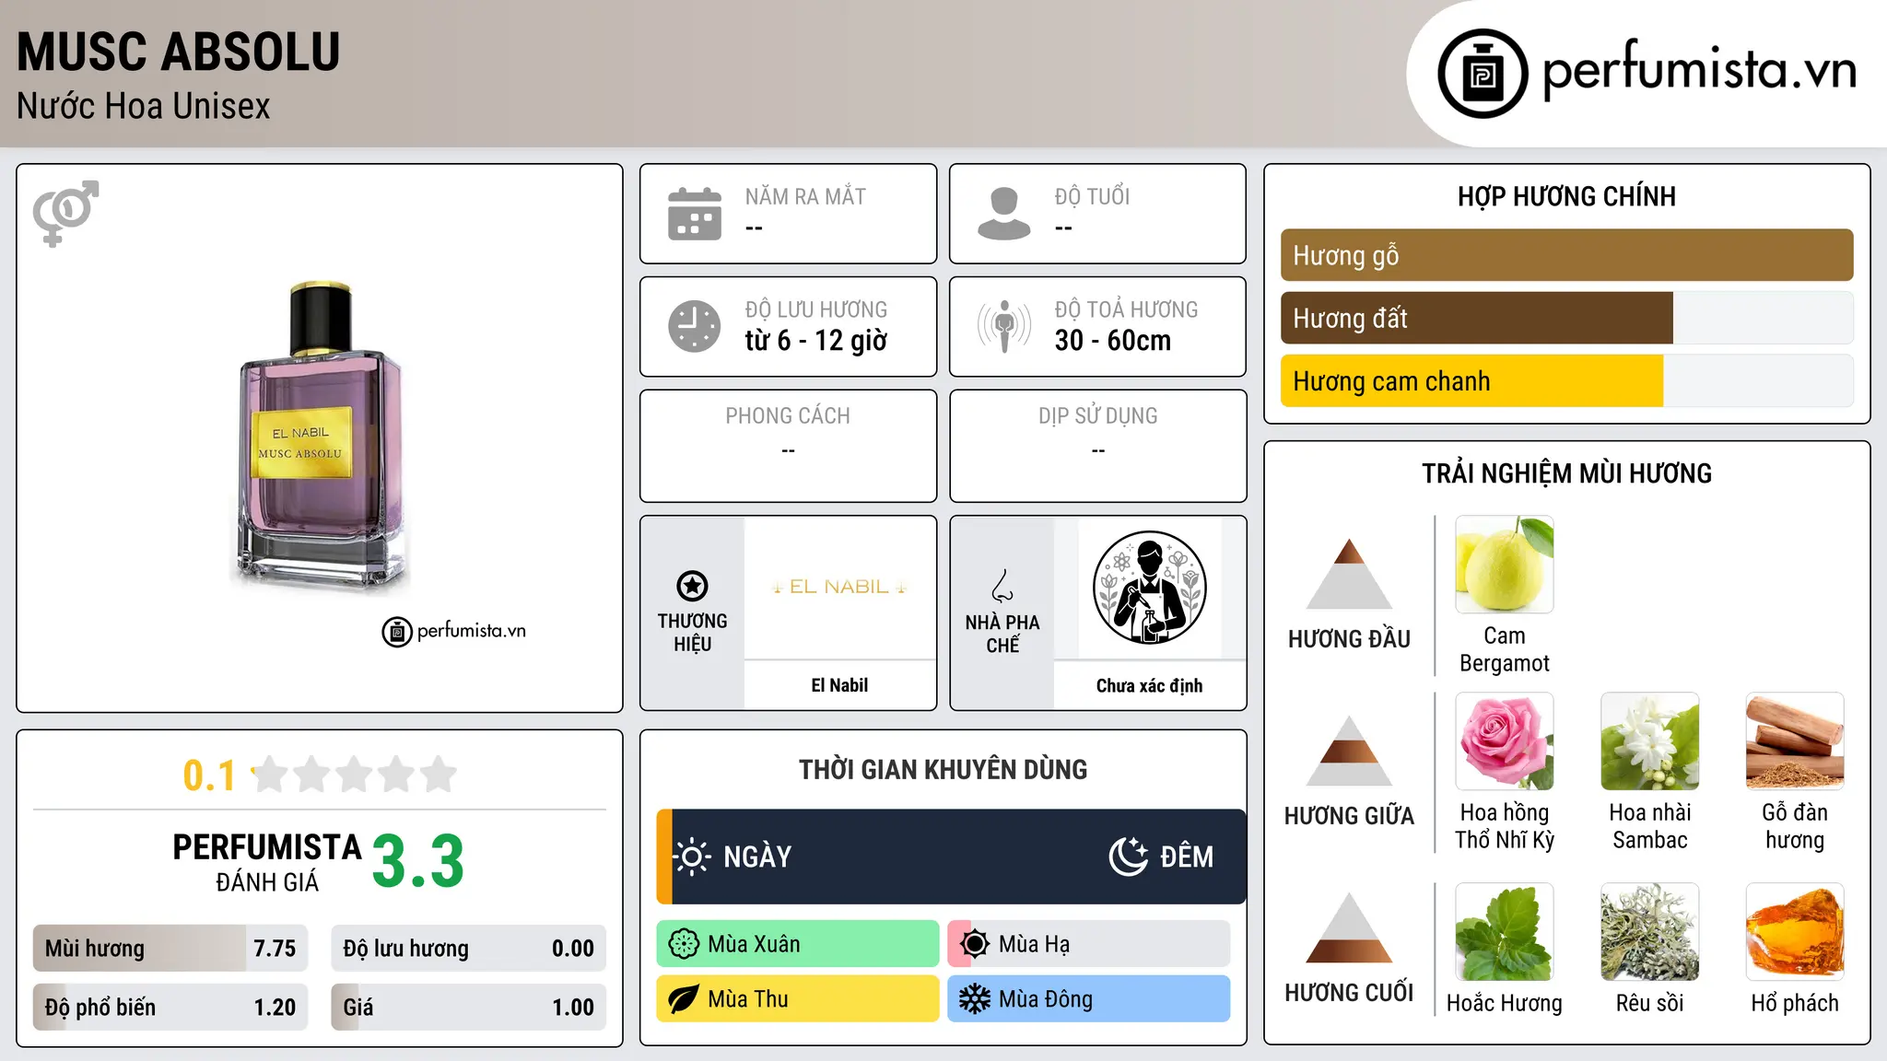Open the Cam Bergamot note image
The image size is (1887, 1061).
click(1505, 565)
